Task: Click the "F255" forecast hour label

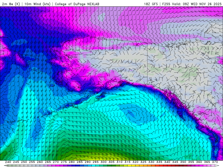Action: pyautogui.click(x=166, y=4)
